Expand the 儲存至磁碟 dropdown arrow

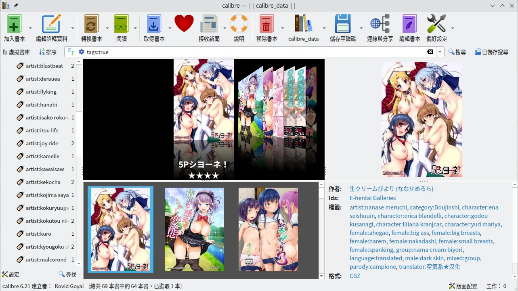(x=361, y=28)
